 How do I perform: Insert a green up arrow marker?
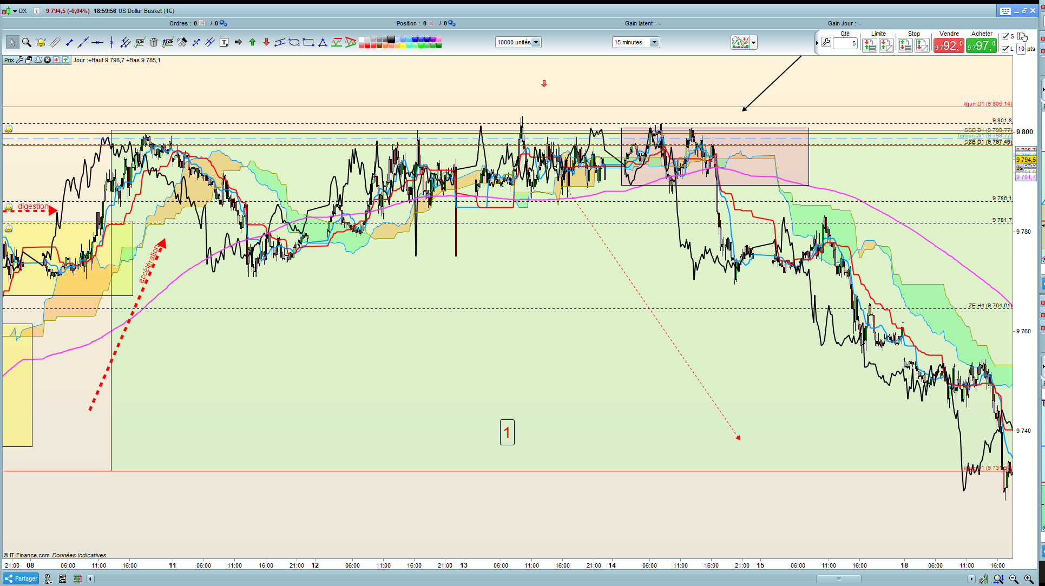[252, 42]
